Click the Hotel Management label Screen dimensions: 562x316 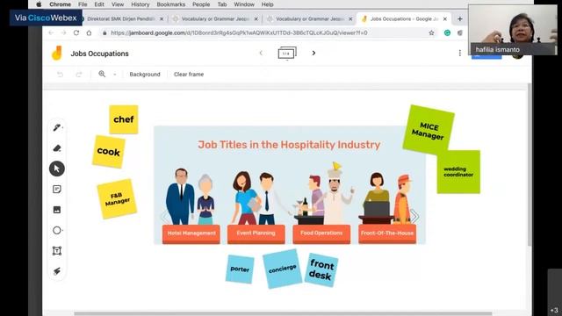191,233
